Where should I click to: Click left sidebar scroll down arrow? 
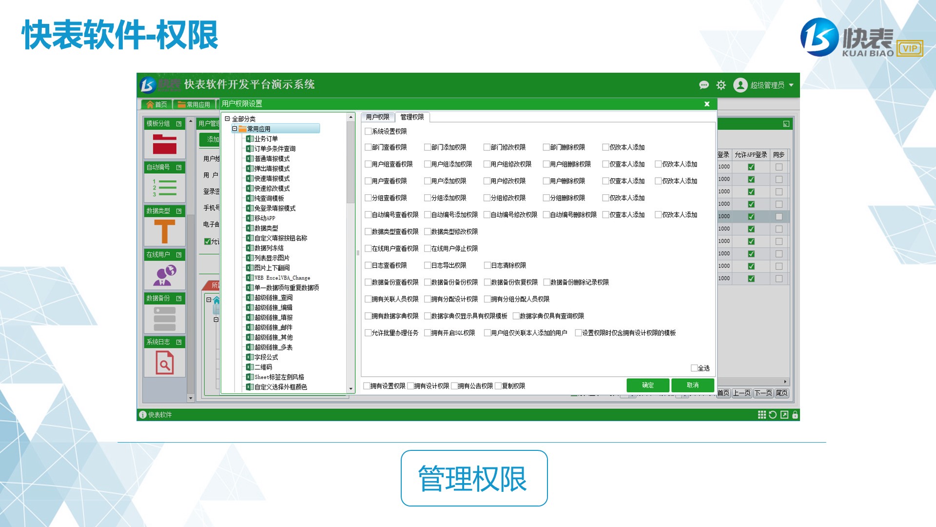[191, 398]
